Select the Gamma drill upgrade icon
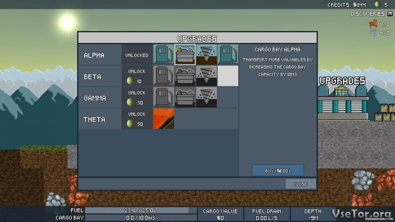Screen dimensions: 395x222 click(x=206, y=97)
